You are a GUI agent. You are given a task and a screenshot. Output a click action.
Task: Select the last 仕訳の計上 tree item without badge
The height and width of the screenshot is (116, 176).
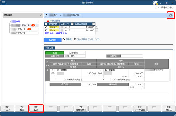pos(25,33)
